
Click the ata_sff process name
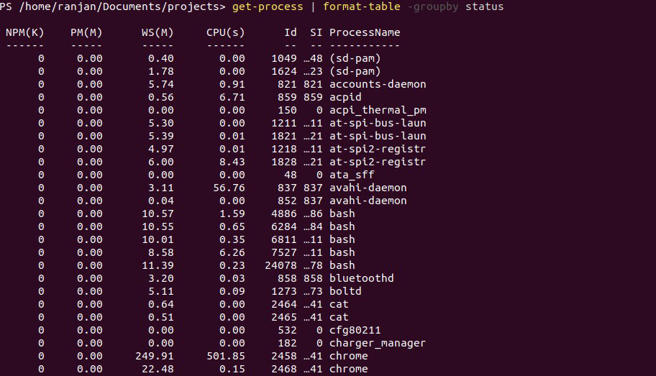pyautogui.click(x=352, y=175)
